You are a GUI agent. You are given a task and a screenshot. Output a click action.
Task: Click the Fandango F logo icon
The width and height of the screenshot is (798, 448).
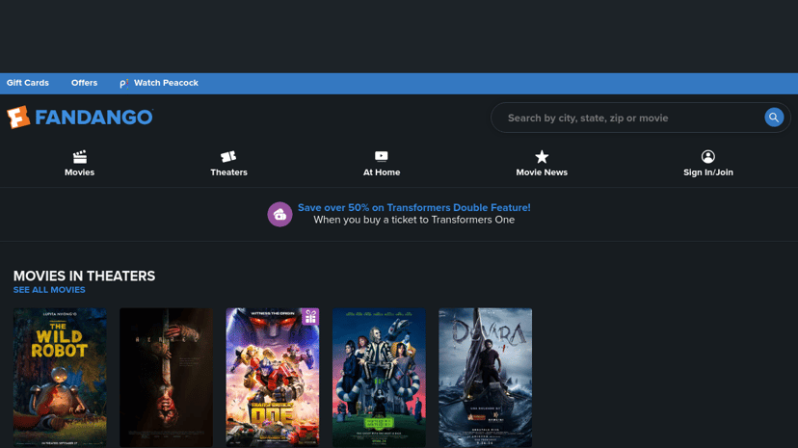(x=18, y=117)
